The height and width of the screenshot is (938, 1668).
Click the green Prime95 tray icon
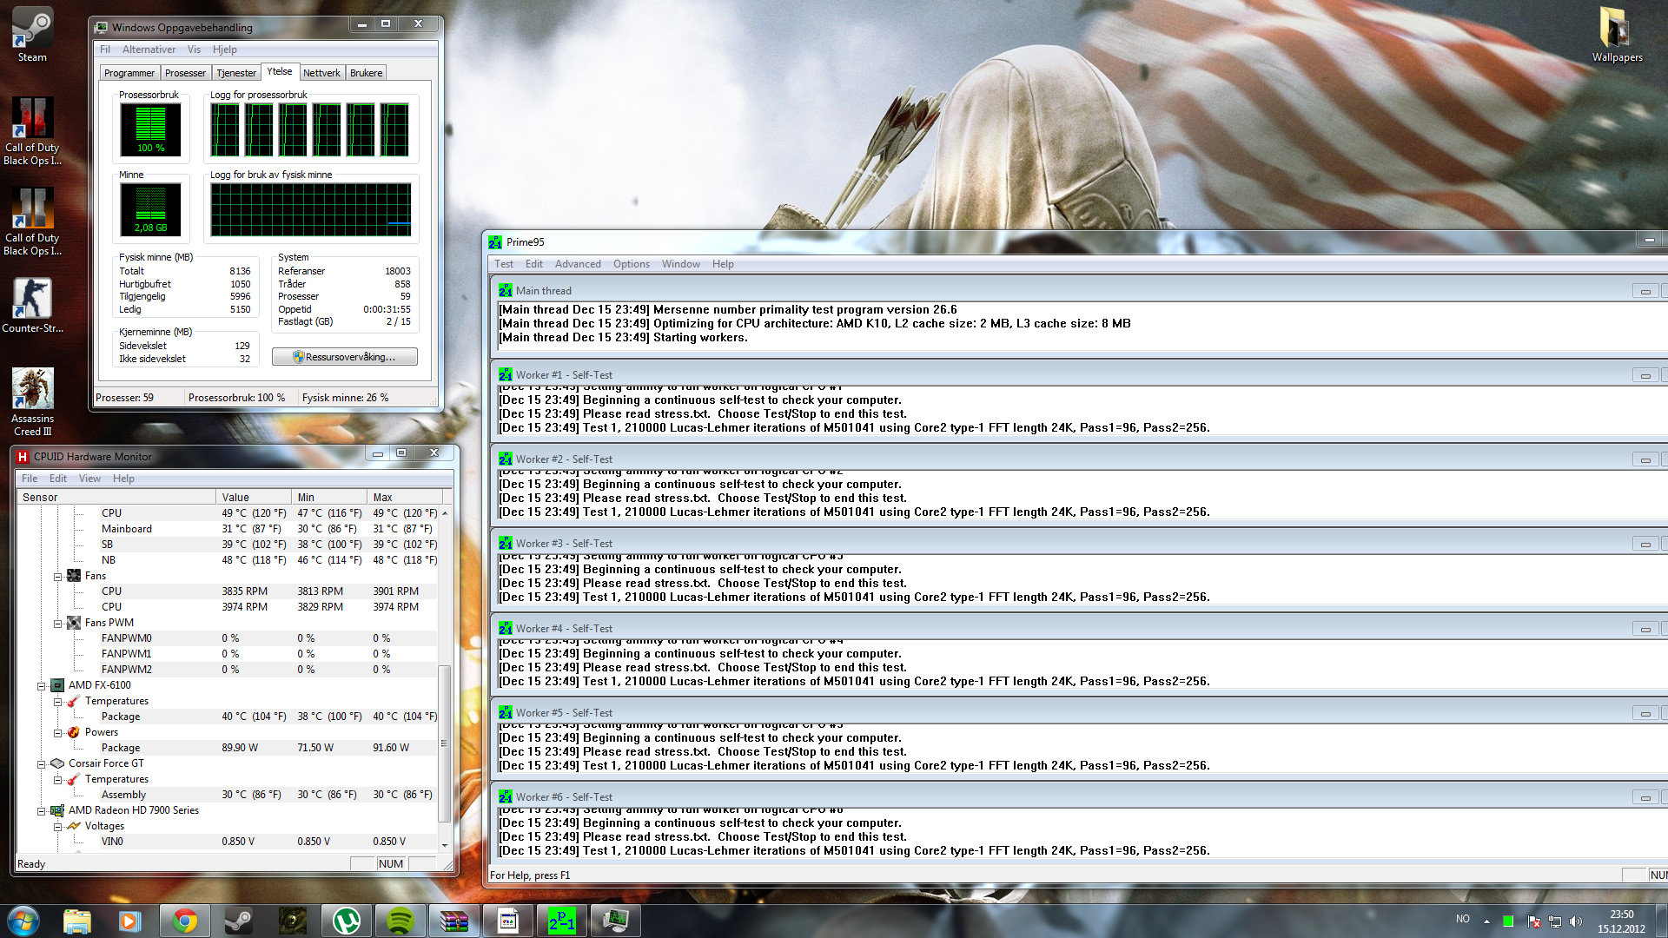pyautogui.click(x=1508, y=921)
